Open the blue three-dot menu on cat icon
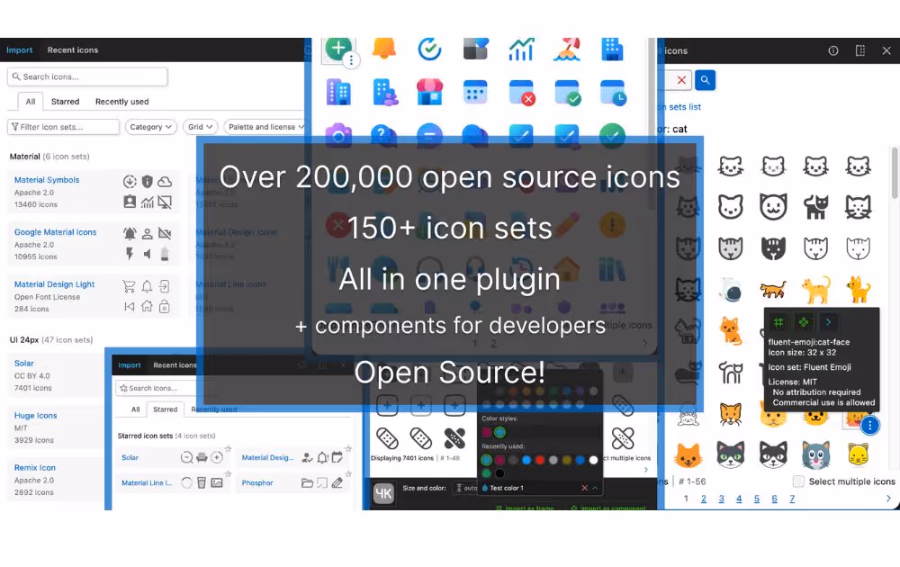 coord(869,425)
